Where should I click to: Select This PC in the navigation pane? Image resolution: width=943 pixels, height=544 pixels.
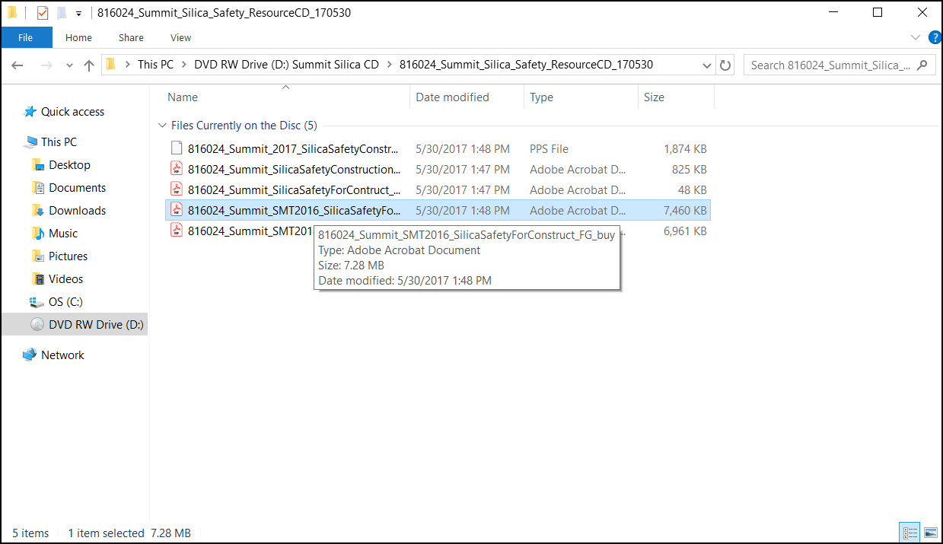pos(59,142)
